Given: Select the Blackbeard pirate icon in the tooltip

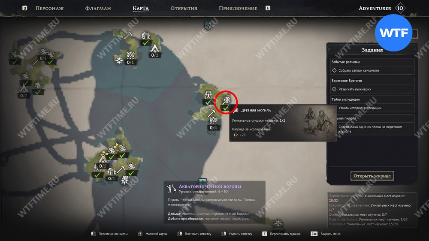Looking at the screenshot, I should (172, 188).
